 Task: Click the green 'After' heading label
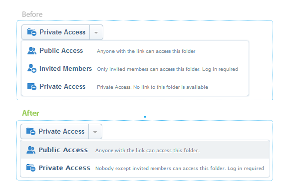click(x=30, y=113)
